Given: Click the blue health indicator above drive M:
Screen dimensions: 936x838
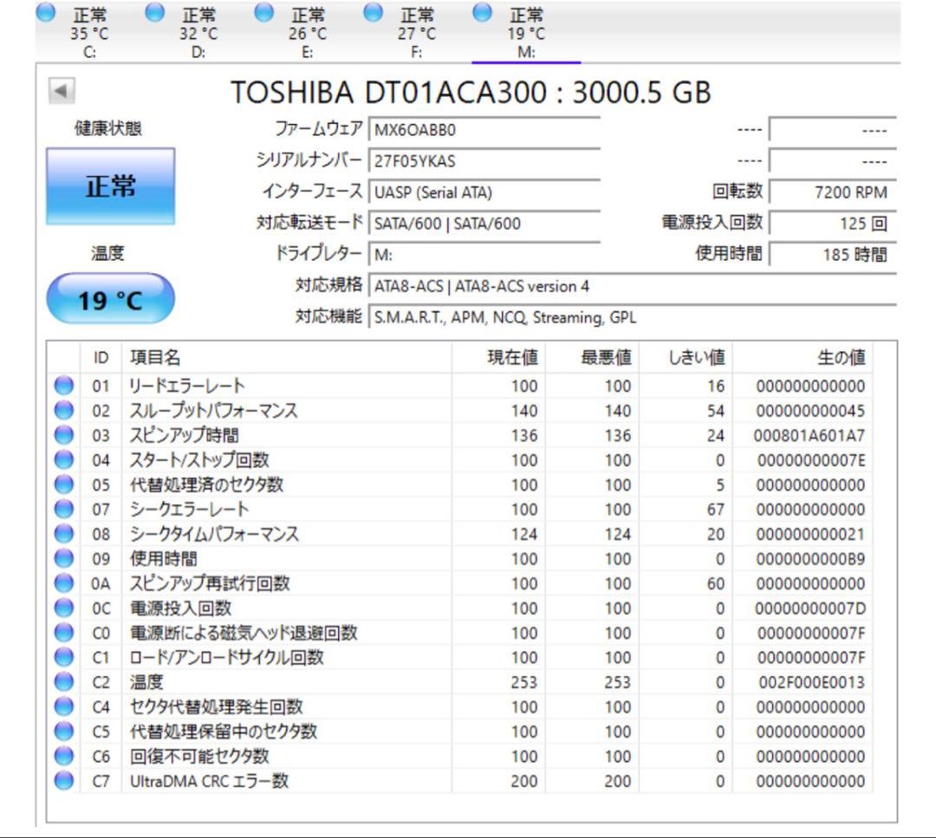Looking at the screenshot, I should pyautogui.click(x=481, y=12).
